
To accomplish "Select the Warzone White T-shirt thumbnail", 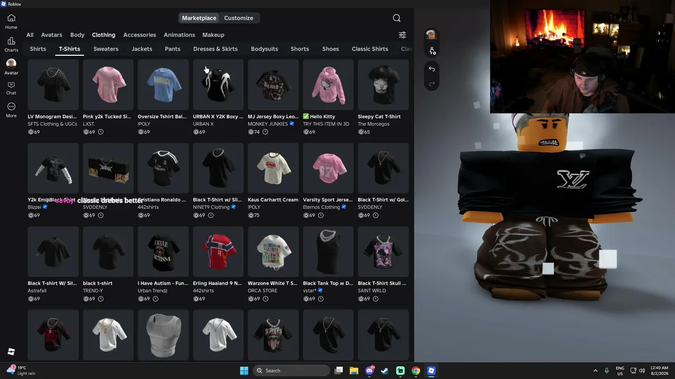I will (x=273, y=252).
